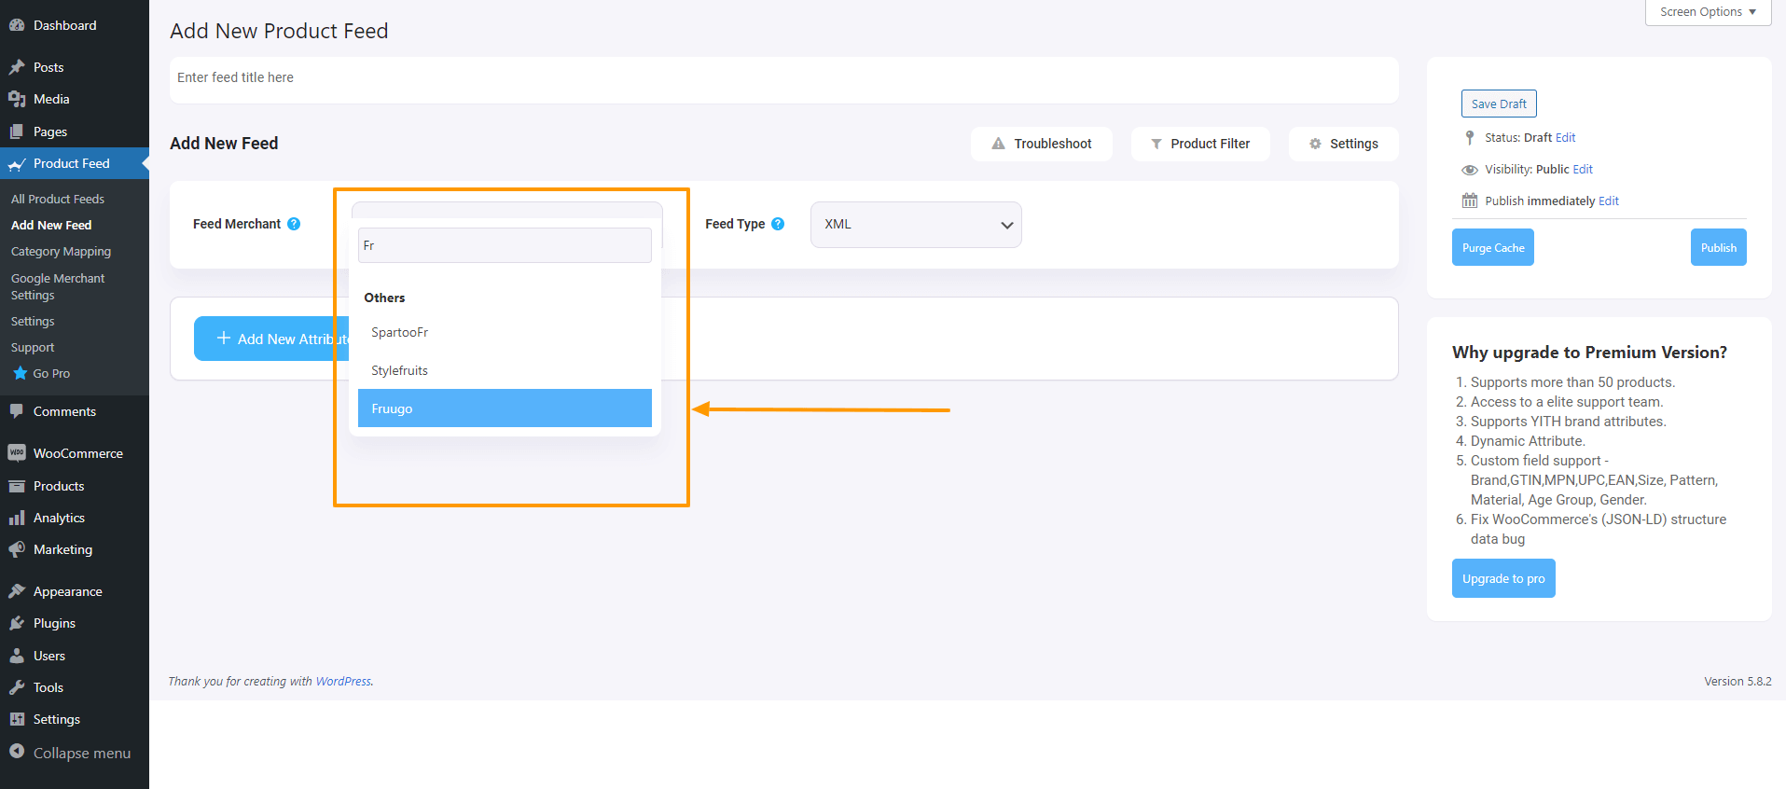Click the Save Draft button

[1499, 104]
